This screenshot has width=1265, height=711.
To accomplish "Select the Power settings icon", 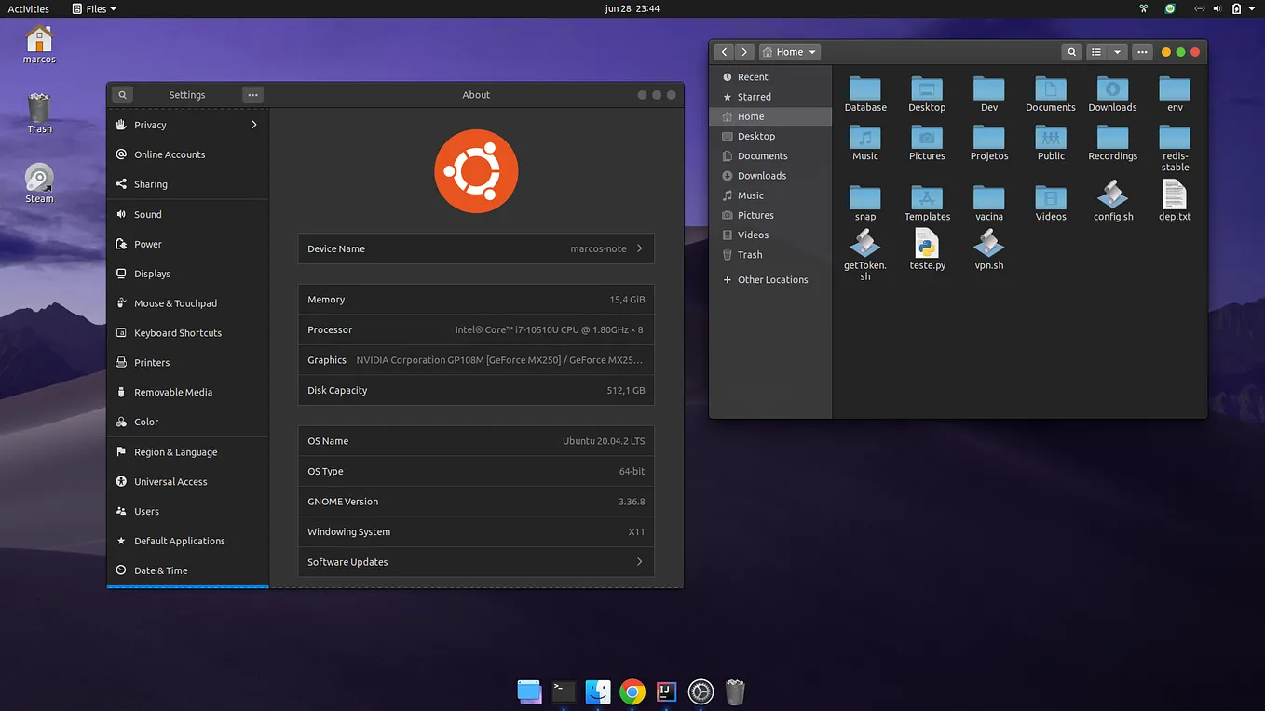I will coord(123,244).
